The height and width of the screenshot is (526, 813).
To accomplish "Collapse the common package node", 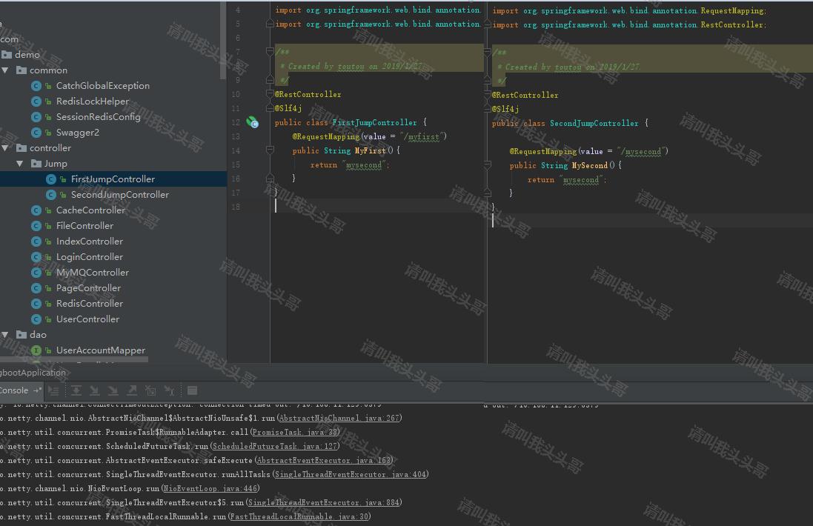I will pyautogui.click(x=5, y=70).
